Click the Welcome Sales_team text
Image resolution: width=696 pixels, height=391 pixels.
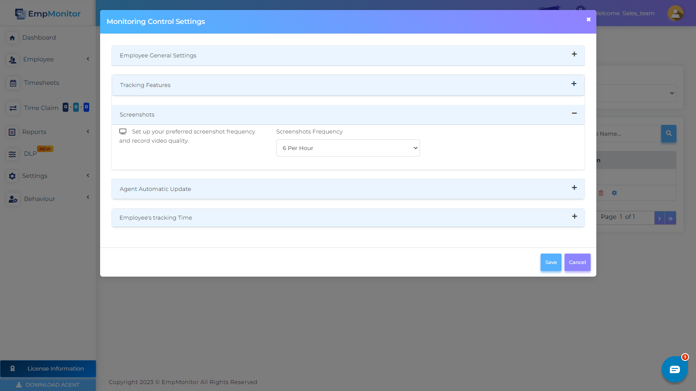coord(625,13)
